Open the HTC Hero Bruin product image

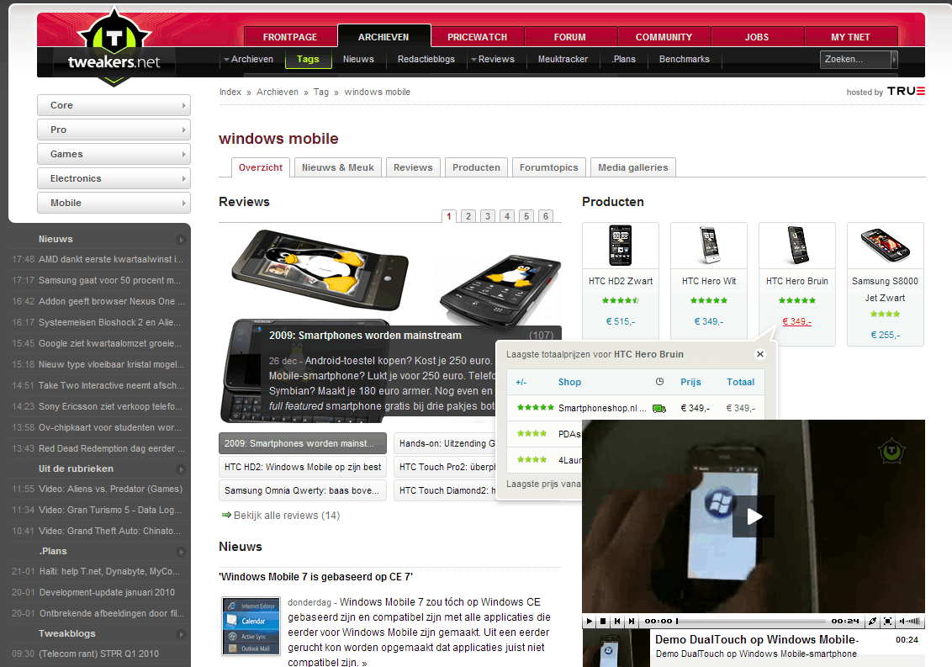point(797,246)
